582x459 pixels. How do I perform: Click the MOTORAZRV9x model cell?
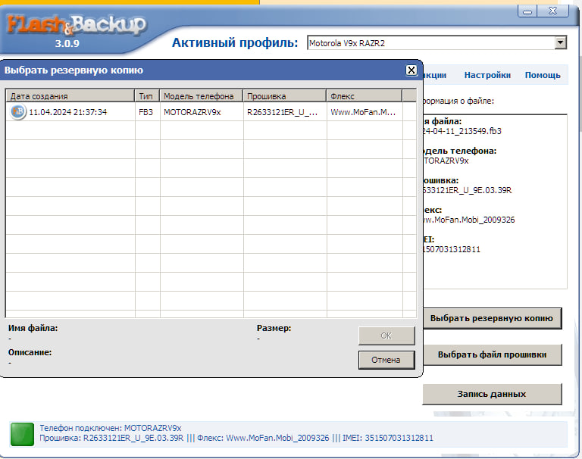pos(192,112)
